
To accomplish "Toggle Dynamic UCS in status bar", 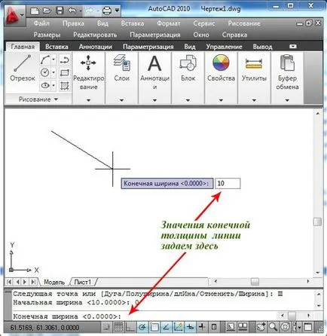I will coord(178,327).
